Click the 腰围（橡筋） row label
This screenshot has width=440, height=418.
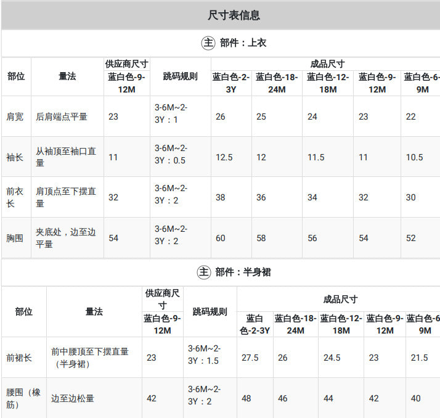pyautogui.click(x=23, y=398)
